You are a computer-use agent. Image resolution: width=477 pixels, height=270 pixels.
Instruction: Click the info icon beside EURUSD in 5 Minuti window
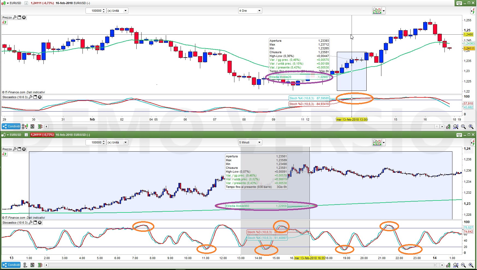(26, 135)
